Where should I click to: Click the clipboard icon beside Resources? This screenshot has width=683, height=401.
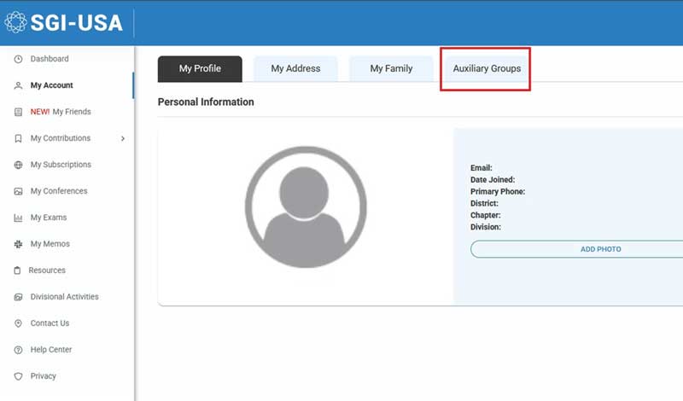coord(17,270)
